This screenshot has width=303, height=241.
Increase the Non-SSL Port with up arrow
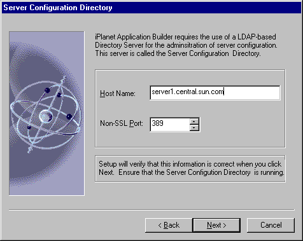[x=194, y=121]
